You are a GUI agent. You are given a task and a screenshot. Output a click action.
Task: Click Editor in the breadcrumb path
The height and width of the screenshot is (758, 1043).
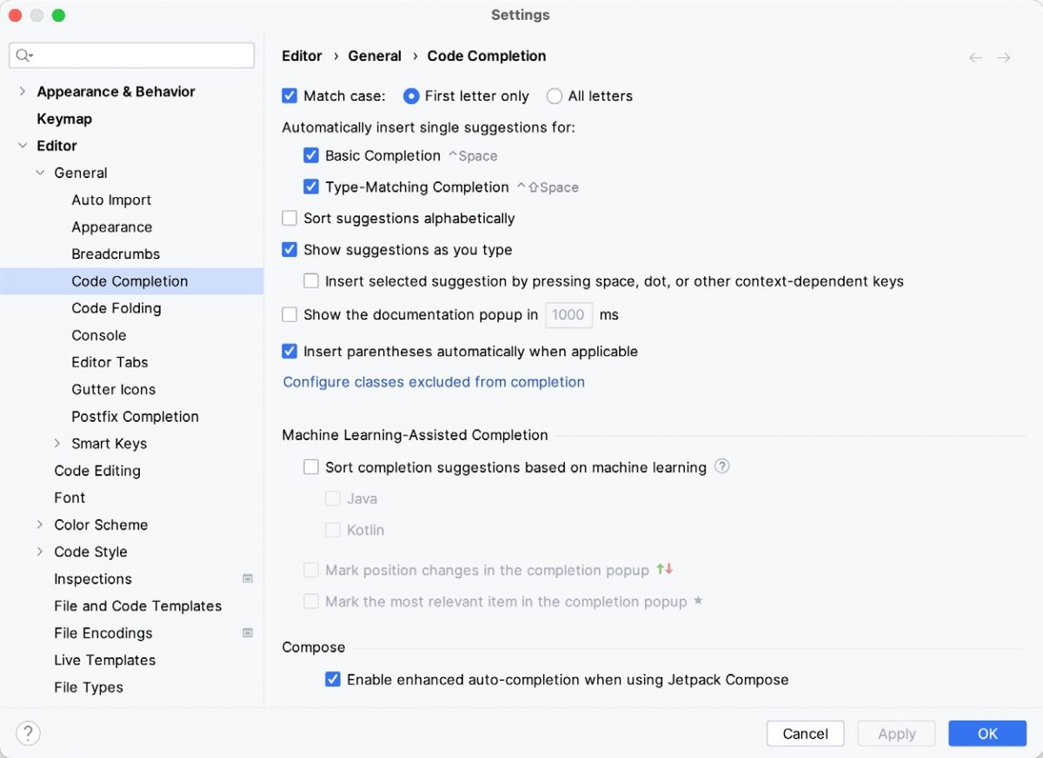pos(301,56)
